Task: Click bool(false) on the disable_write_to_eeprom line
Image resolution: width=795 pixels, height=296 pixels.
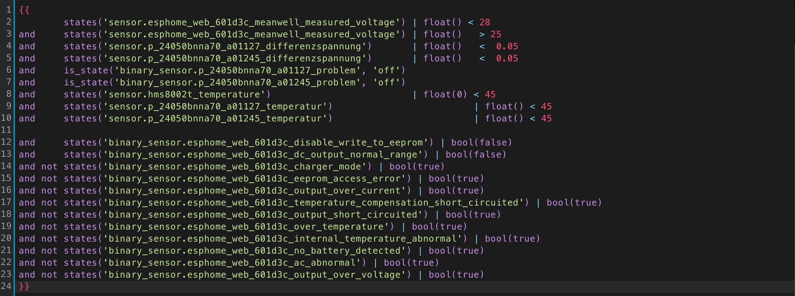Action: click(481, 143)
